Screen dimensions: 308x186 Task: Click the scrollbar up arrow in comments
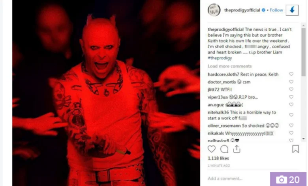304,26
